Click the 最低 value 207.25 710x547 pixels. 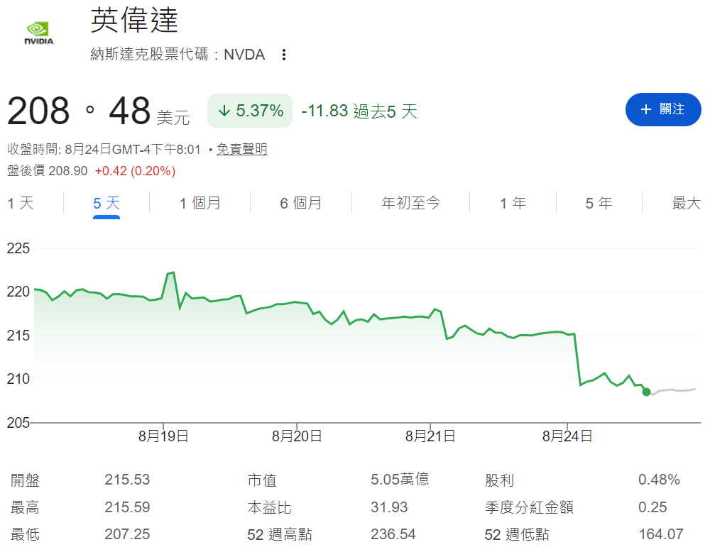pyautogui.click(x=127, y=534)
